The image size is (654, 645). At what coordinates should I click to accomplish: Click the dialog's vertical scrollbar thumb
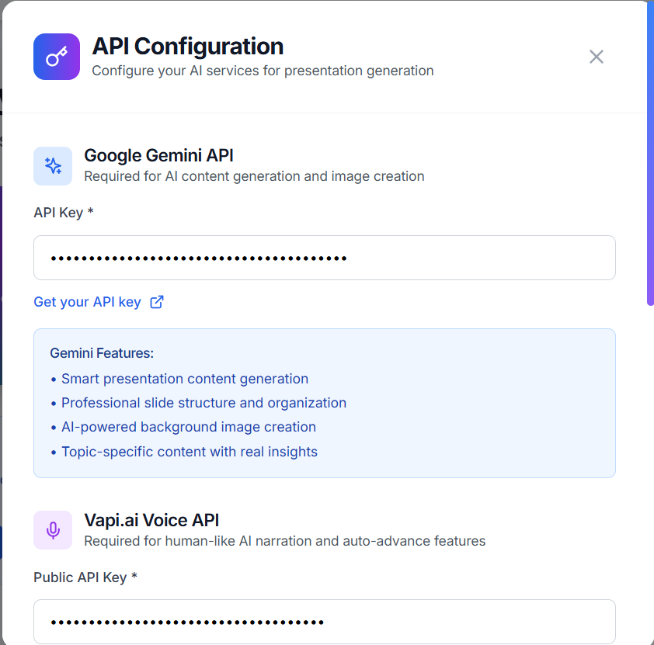pos(650,154)
